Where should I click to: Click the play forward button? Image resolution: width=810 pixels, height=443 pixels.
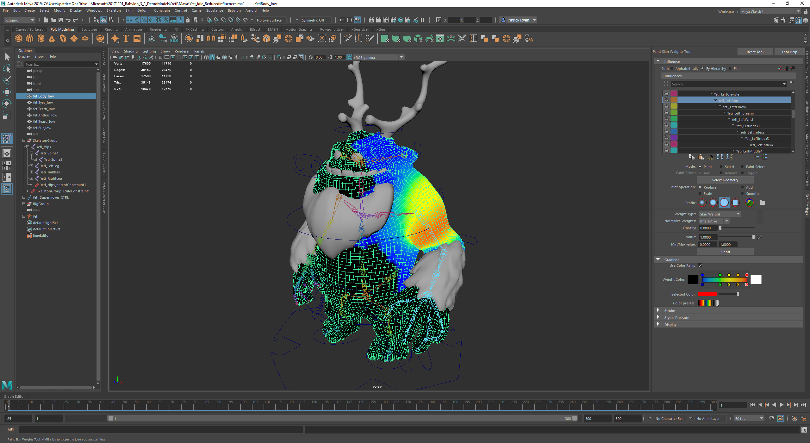(x=781, y=405)
